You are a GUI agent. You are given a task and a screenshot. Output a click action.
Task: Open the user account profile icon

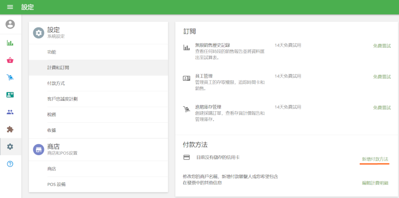[10, 24]
